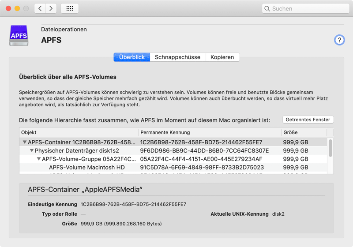Screen dimensions: 353x247
Task: Click the APFS-Container „AppleAPFSMedia“ heading
Action: coord(85,189)
